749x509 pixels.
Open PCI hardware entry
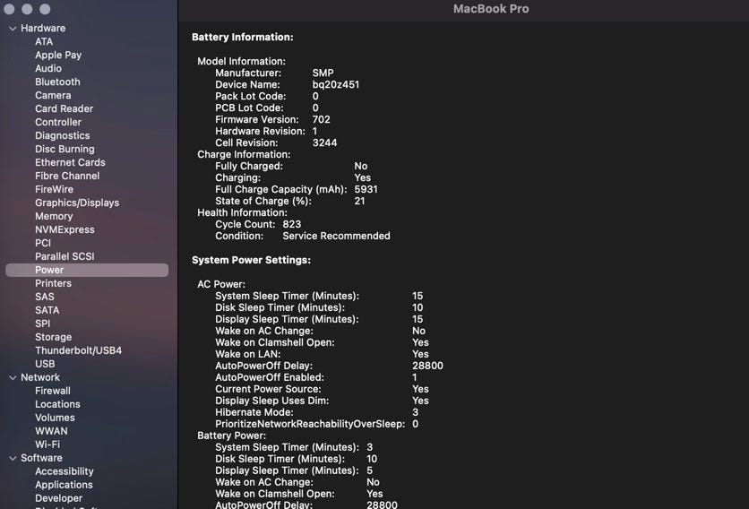tap(43, 243)
